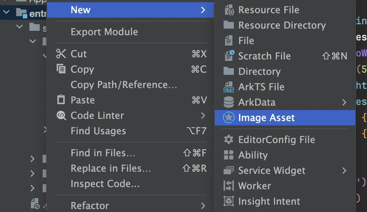The height and width of the screenshot is (212, 367).
Task: Click the Worker icon
Action: click(229, 186)
